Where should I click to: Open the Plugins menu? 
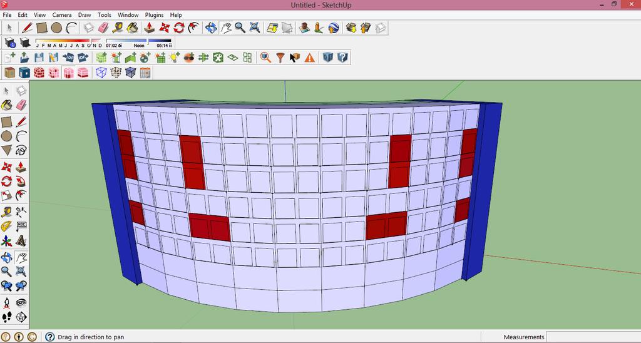coord(154,15)
